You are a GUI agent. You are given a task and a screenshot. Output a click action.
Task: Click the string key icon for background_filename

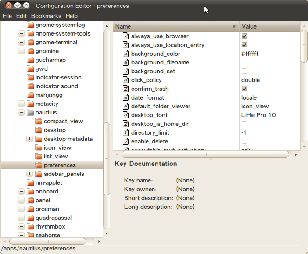point(126,62)
